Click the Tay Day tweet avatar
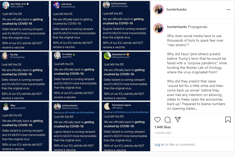The image size is (235, 157). pos(5,56)
